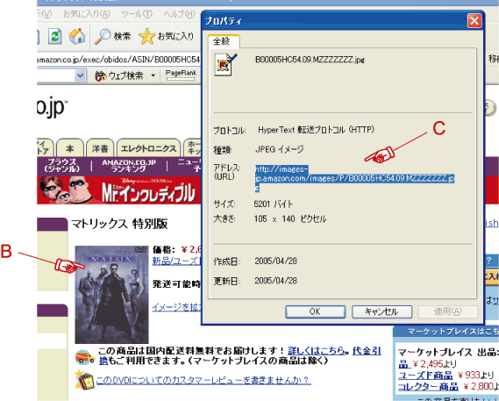Go to Home with the house icon
The width and height of the screenshot is (499, 401).
pos(77,36)
